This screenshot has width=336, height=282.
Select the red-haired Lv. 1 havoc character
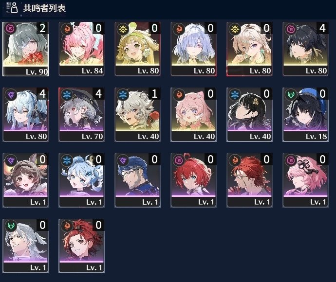point(193,180)
